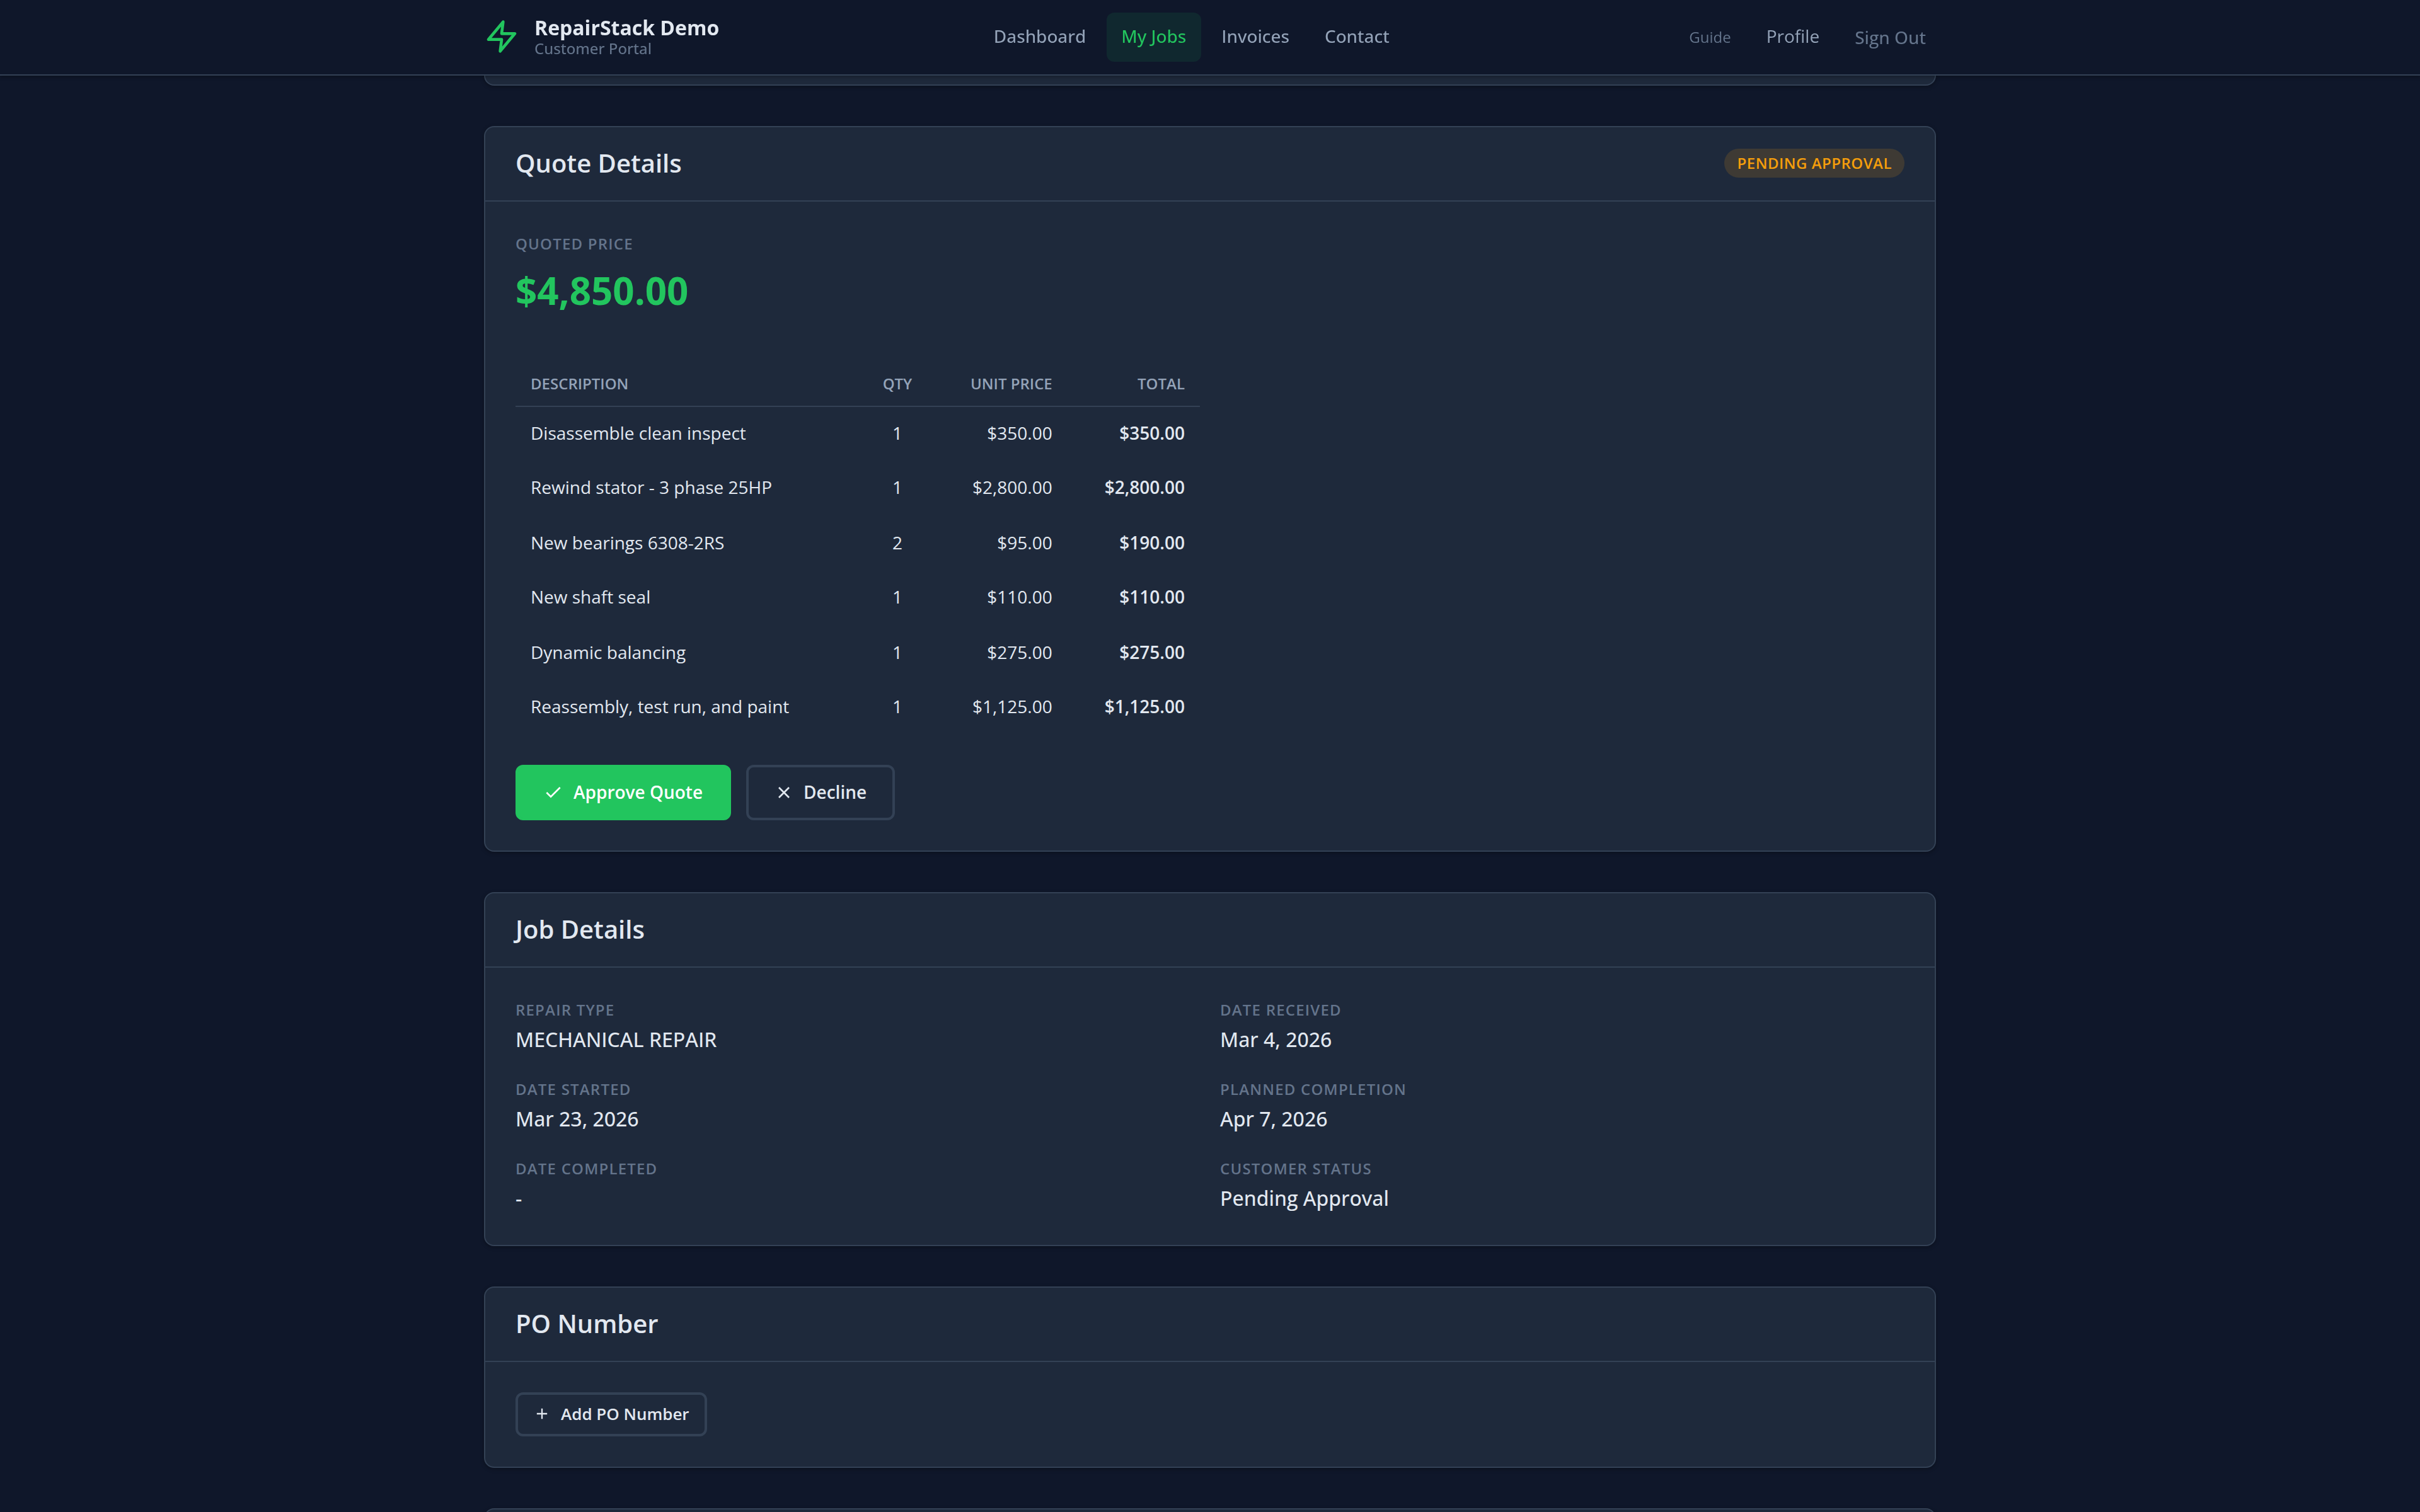Click the checkmark icon in Approve Quote
Viewport: 2420px width, 1512px height.
coord(553,792)
